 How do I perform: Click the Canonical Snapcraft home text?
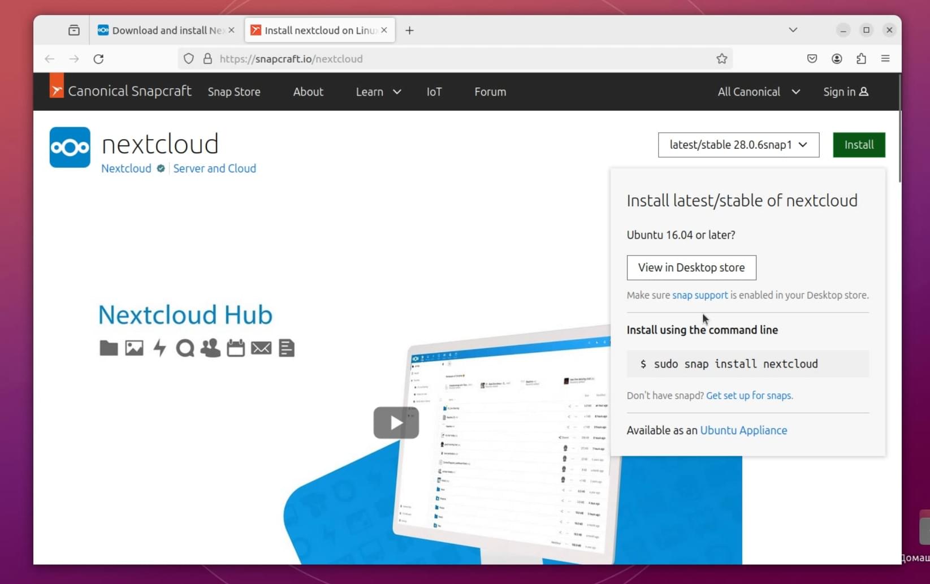[129, 91]
